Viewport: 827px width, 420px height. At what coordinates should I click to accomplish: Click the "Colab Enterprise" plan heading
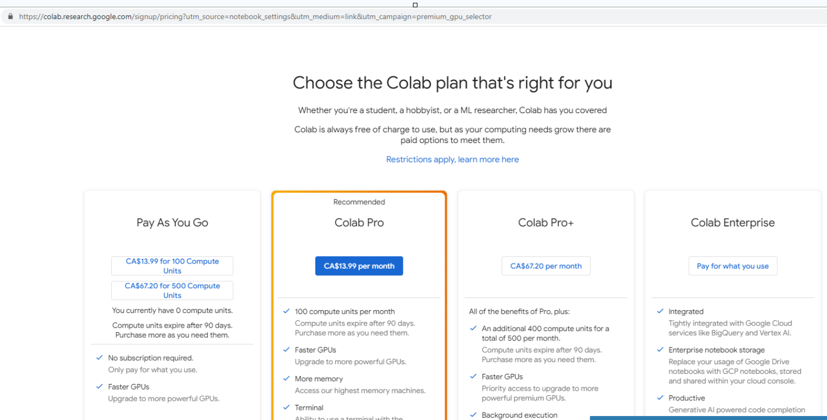coord(732,222)
